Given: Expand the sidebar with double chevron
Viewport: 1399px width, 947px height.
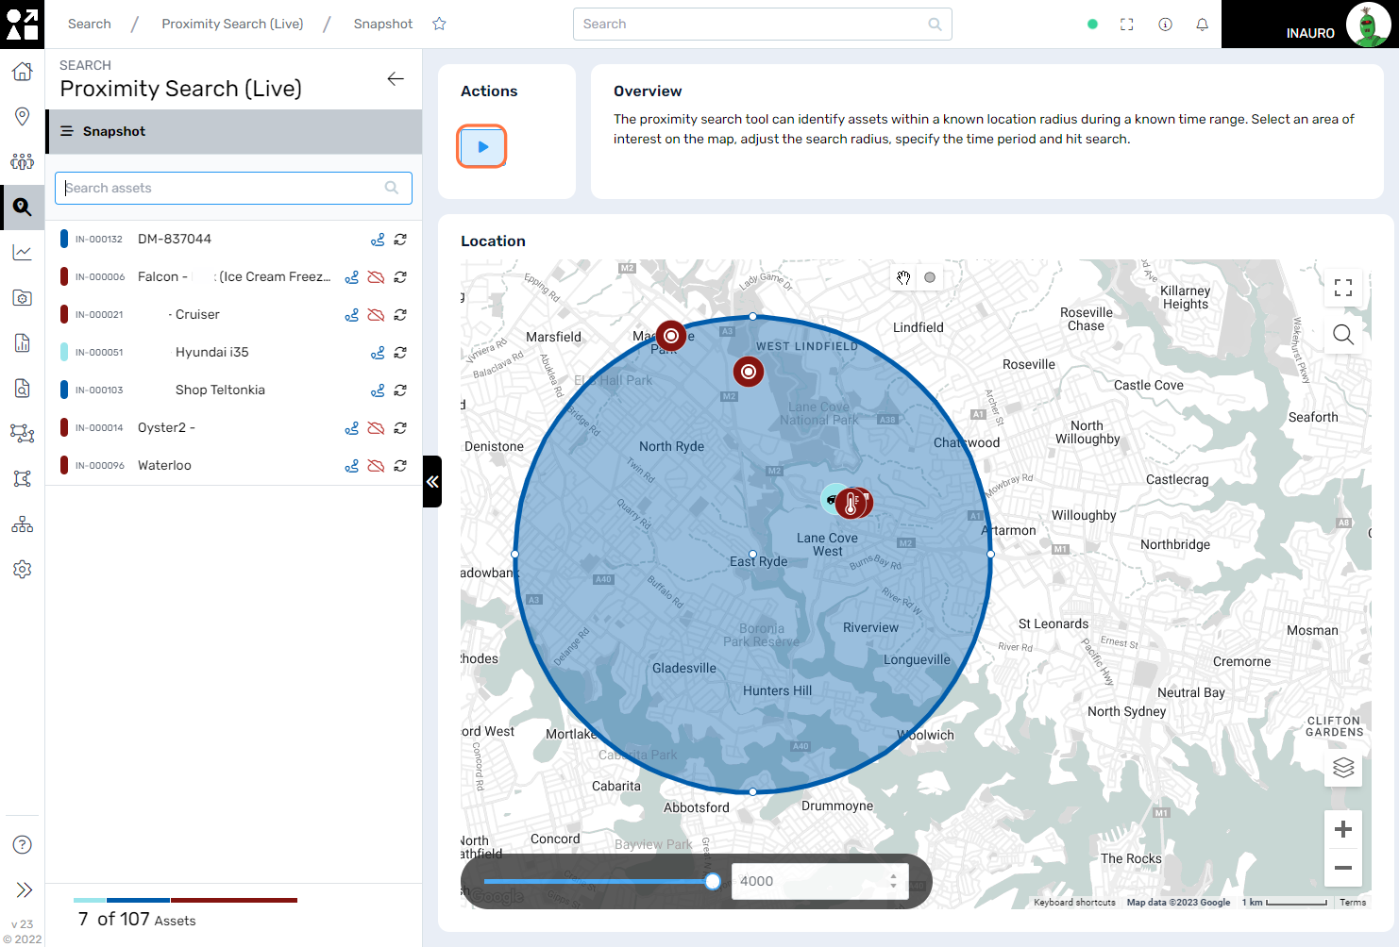Looking at the screenshot, I should point(24,889).
